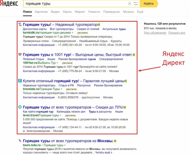Open Горящие туры! – Надежный туроператор result
This screenshot has height=155, width=190.
coord(60,25)
